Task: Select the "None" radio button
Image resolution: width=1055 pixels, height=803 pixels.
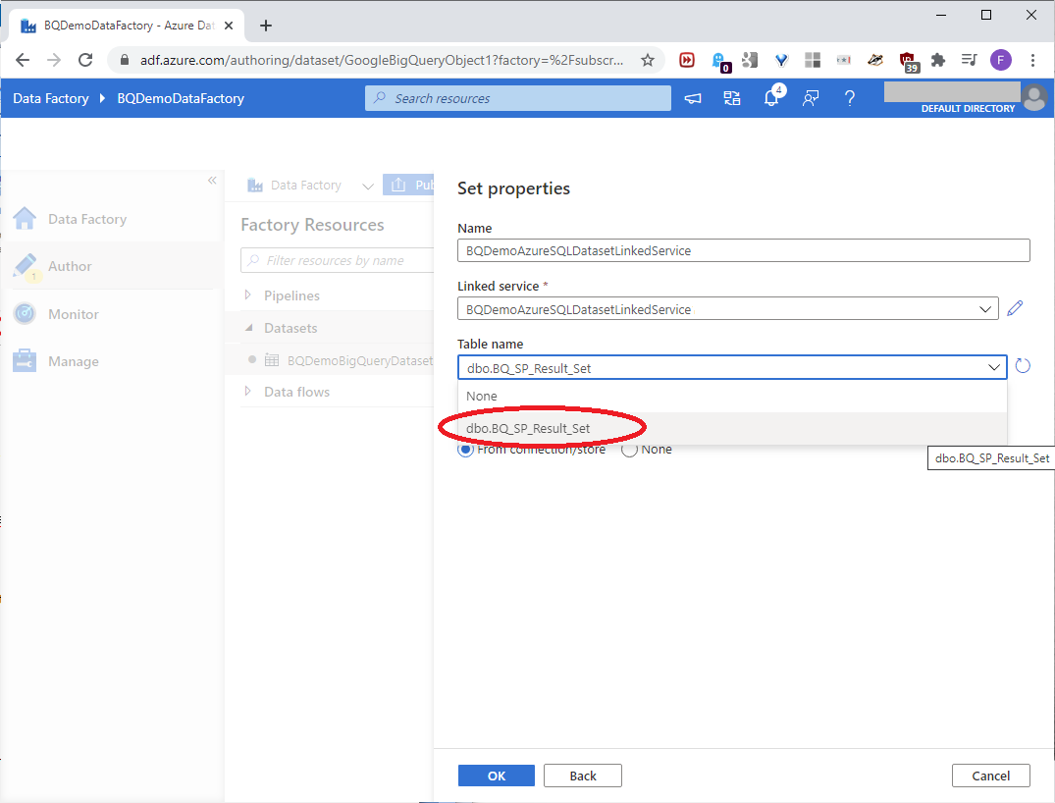Action: tap(630, 450)
